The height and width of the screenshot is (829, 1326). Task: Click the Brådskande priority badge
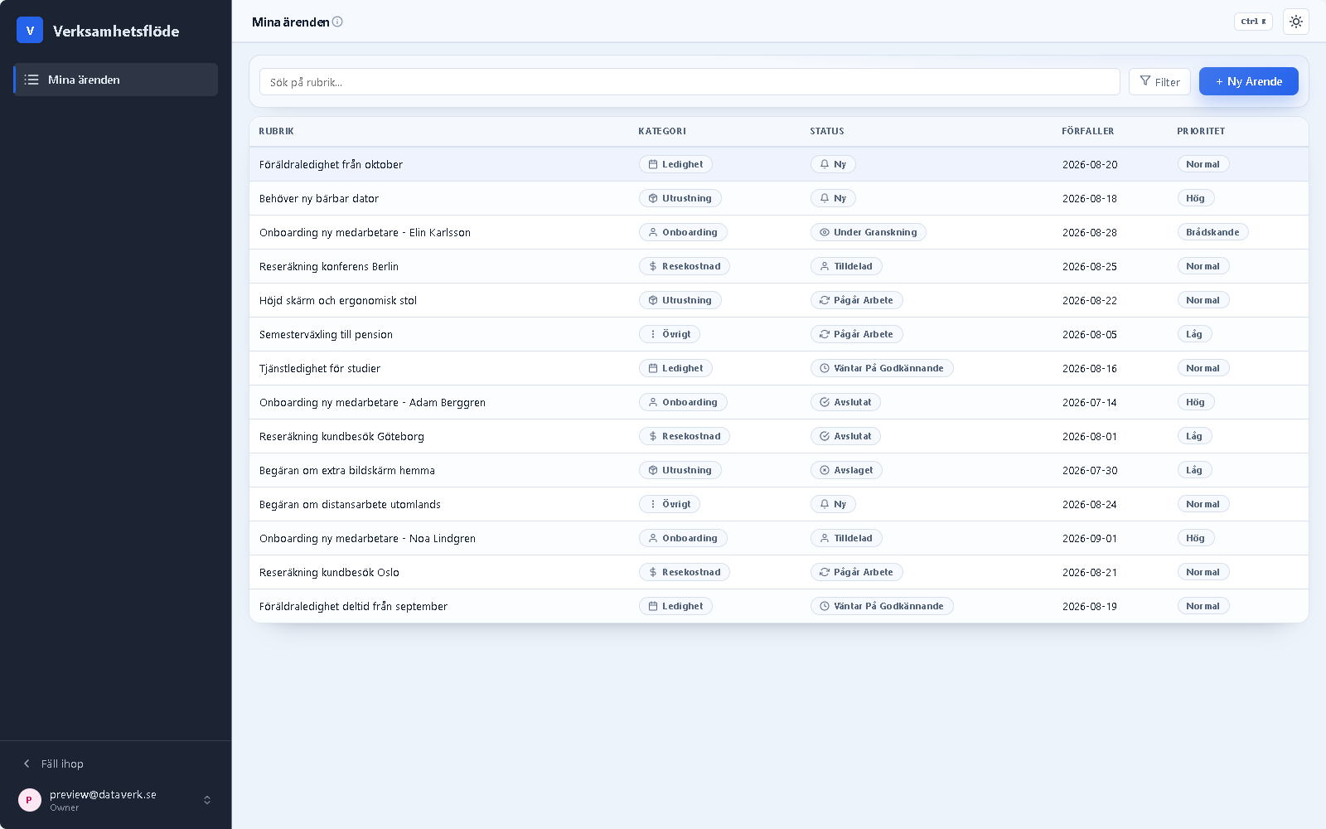click(x=1212, y=232)
